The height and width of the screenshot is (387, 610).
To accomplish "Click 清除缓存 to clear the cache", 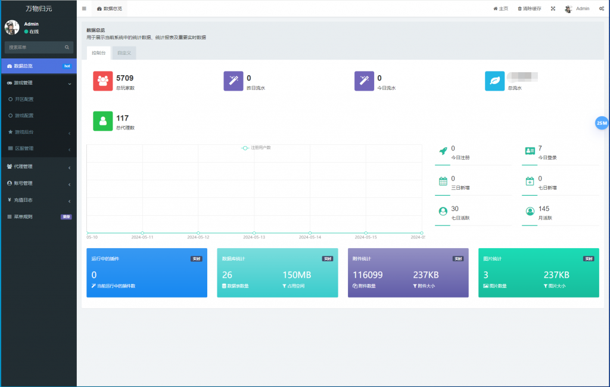I will (530, 8).
